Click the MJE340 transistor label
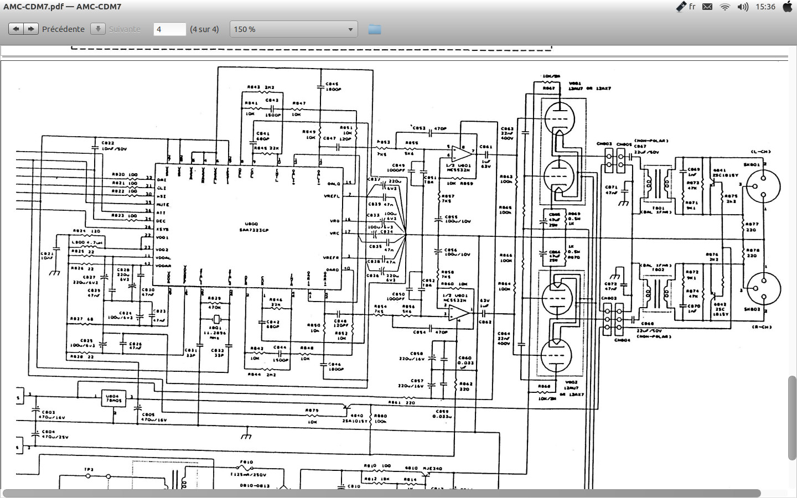The height and width of the screenshot is (498, 797). 432,468
